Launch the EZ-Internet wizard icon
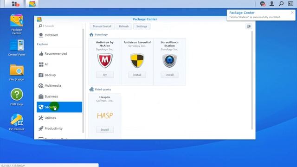 pos(17,122)
